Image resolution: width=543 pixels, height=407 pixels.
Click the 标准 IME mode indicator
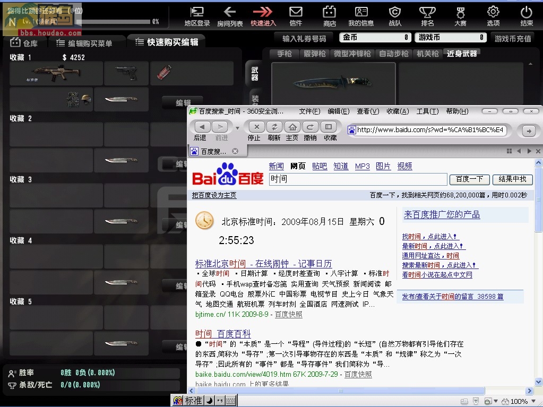coord(193,401)
